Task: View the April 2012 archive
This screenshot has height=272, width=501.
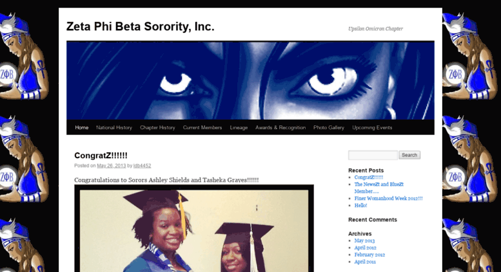Action: pos(365,248)
